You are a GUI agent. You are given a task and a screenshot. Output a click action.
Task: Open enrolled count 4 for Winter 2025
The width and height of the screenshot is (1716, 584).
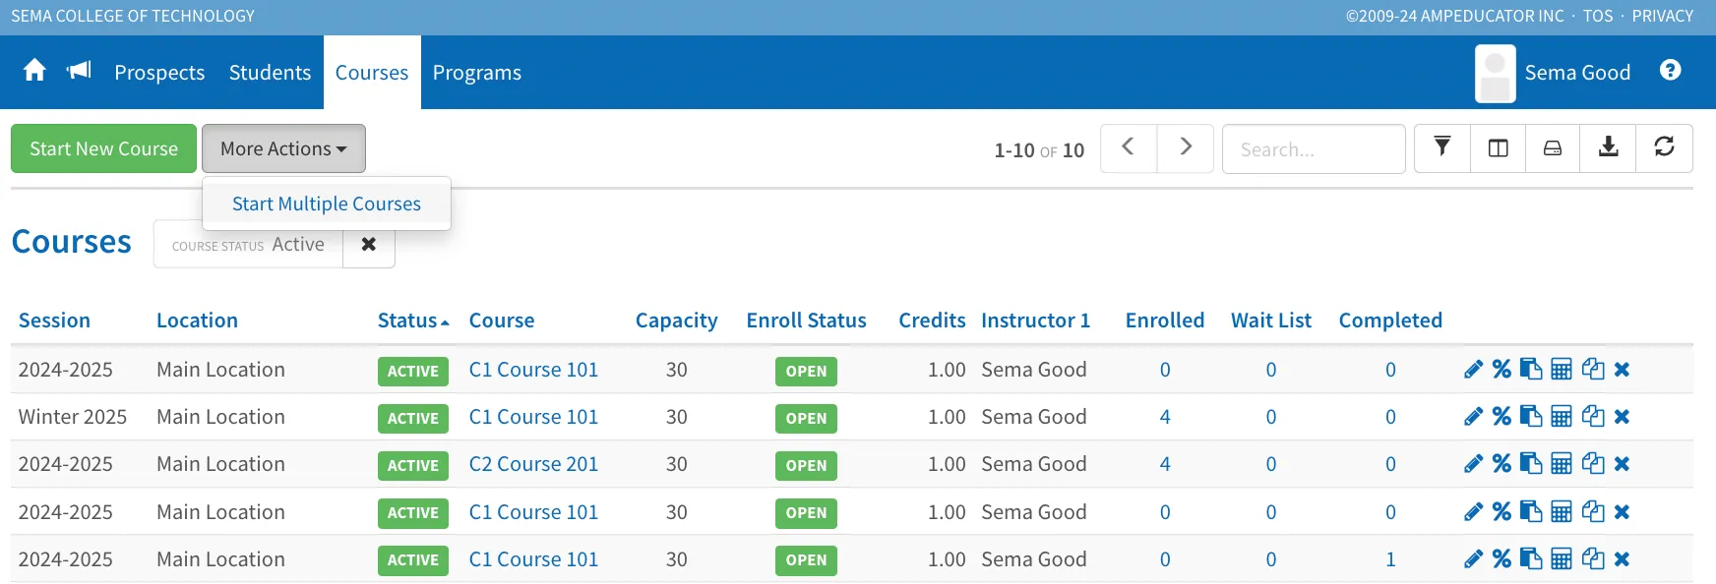pos(1165,417)
